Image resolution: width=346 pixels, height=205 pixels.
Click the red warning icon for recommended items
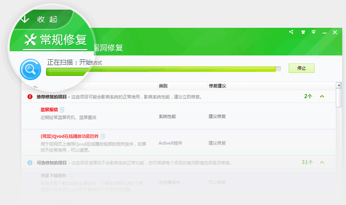click(30, 97)
